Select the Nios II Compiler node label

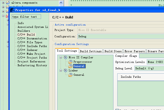81,57
